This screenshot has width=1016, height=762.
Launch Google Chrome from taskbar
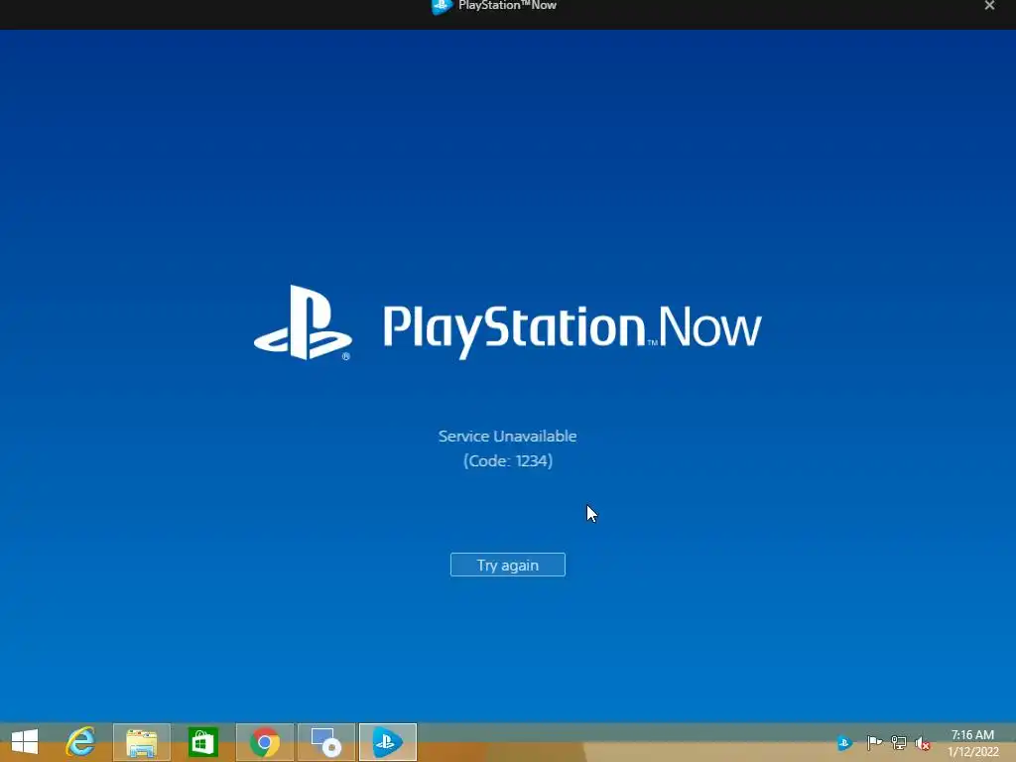point(265,742)
